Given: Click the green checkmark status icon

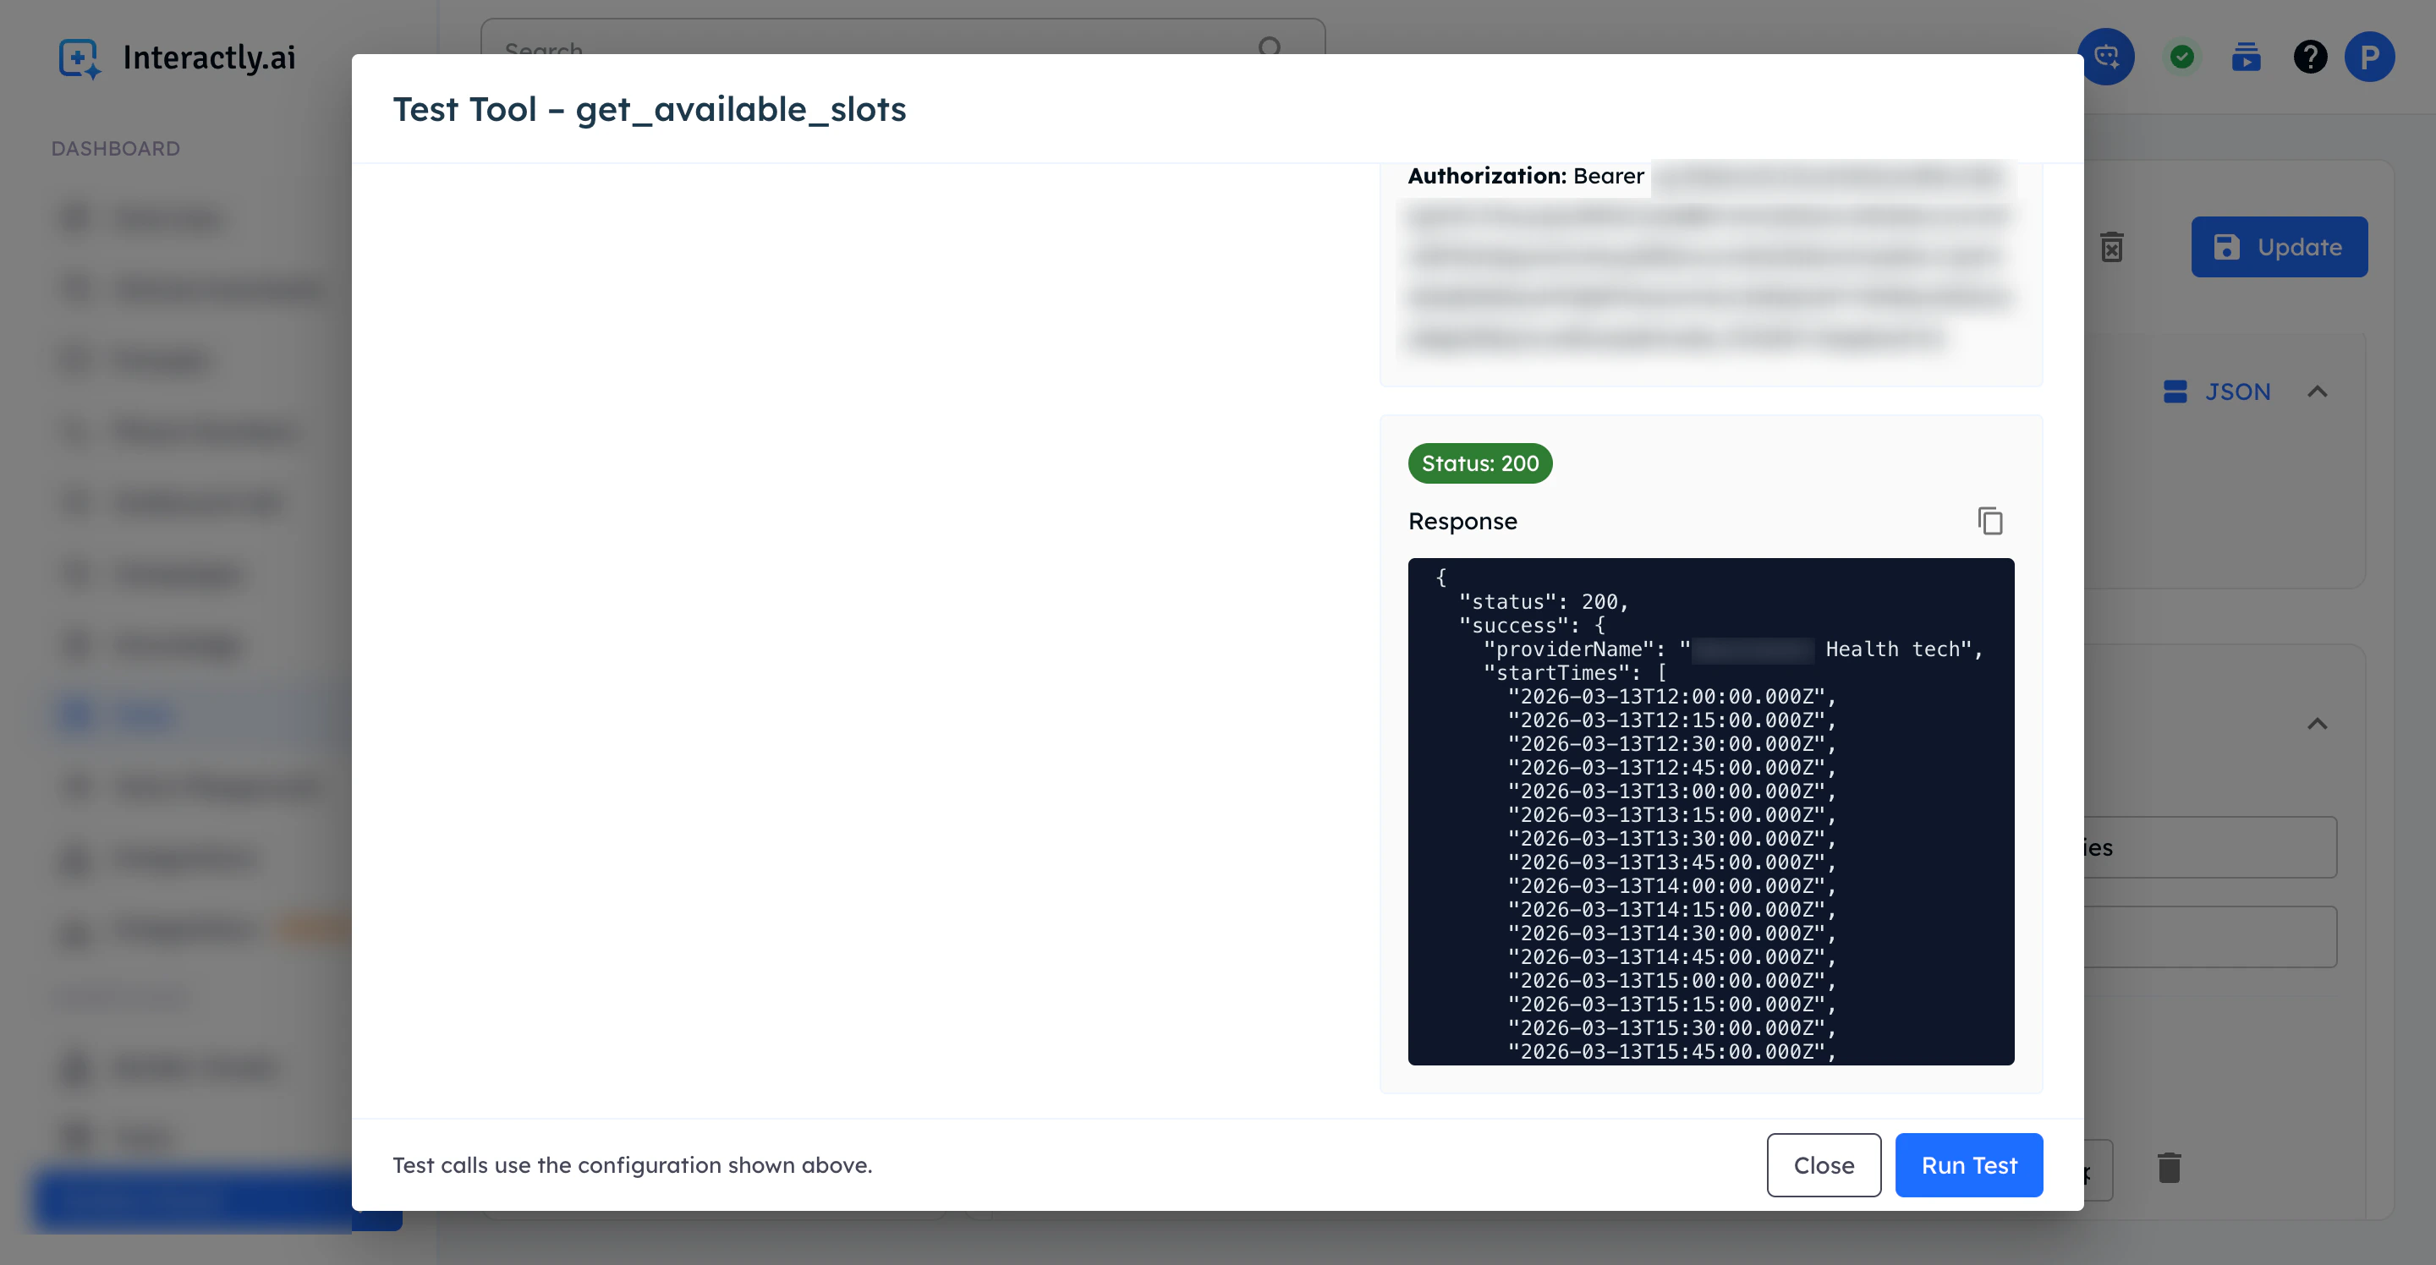Looking at the screenshot, I should point(2181,57).
